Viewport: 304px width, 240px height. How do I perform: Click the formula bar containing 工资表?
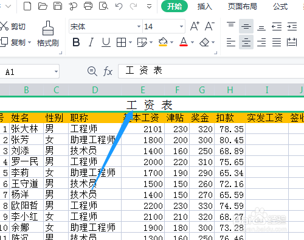pyautogui.click(x=211, y=71)
